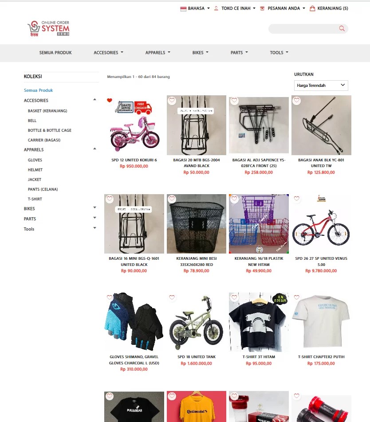Select Semua Produk in navigation bar
This screenshot has height=422, width=370.
[x=55, y=52]
